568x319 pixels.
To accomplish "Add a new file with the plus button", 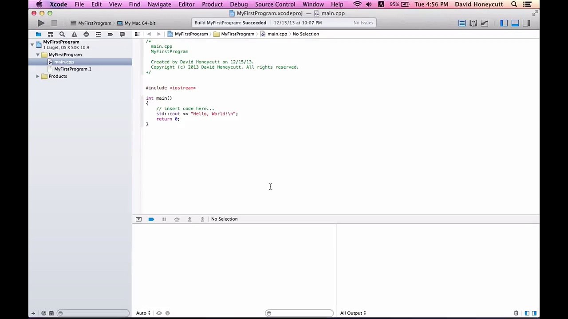I will click(x=33, y=313).
